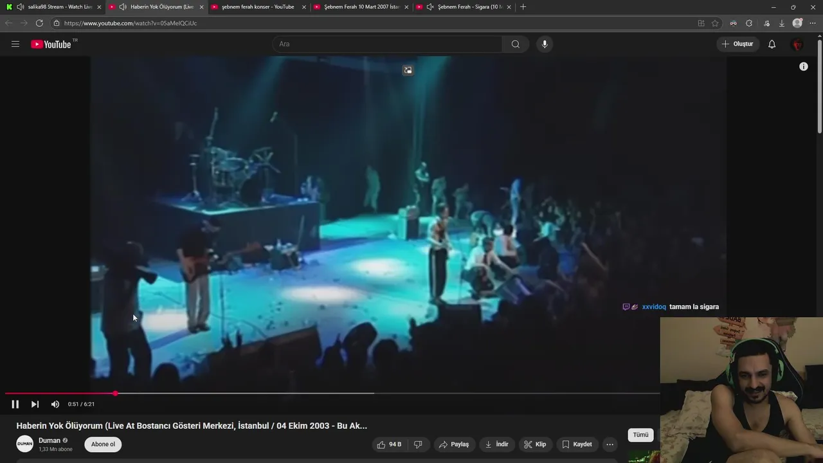Seek using the red progress bar handle
The width and height of the screenshot is (823, 463).
click(x=115, y=393)
